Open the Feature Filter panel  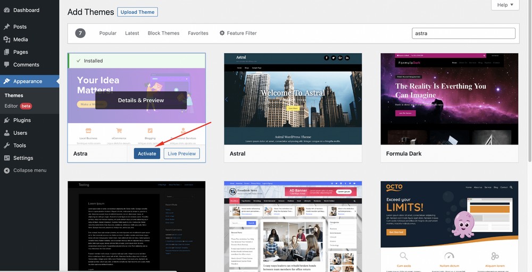[x=238, y=33]
